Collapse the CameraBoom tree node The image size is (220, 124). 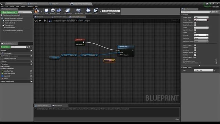2,25
